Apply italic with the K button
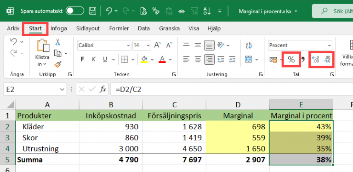This screenshot has width=353, height=172. tap(94, 59)
